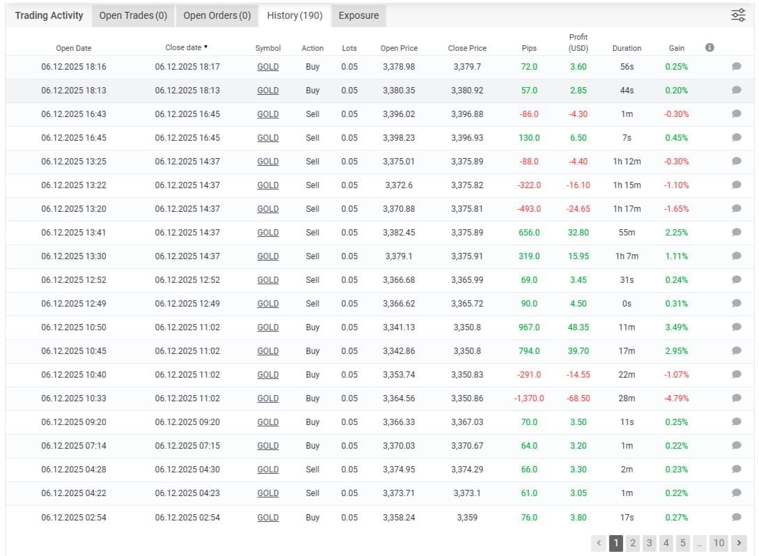
Task: Sort table by Pips header
Action: click(x=529, y=48)
